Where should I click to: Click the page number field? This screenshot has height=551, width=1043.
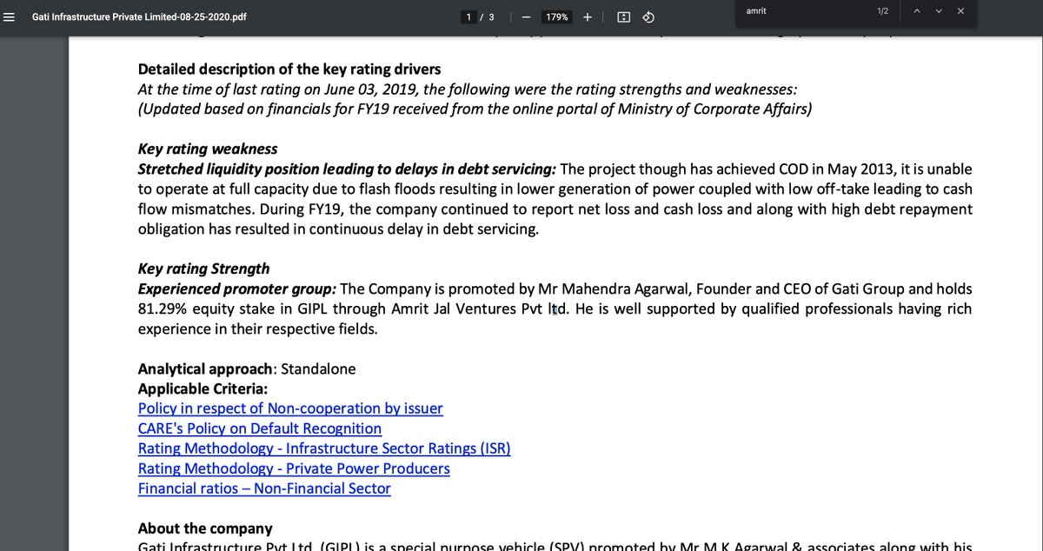(x=469, y=17)
